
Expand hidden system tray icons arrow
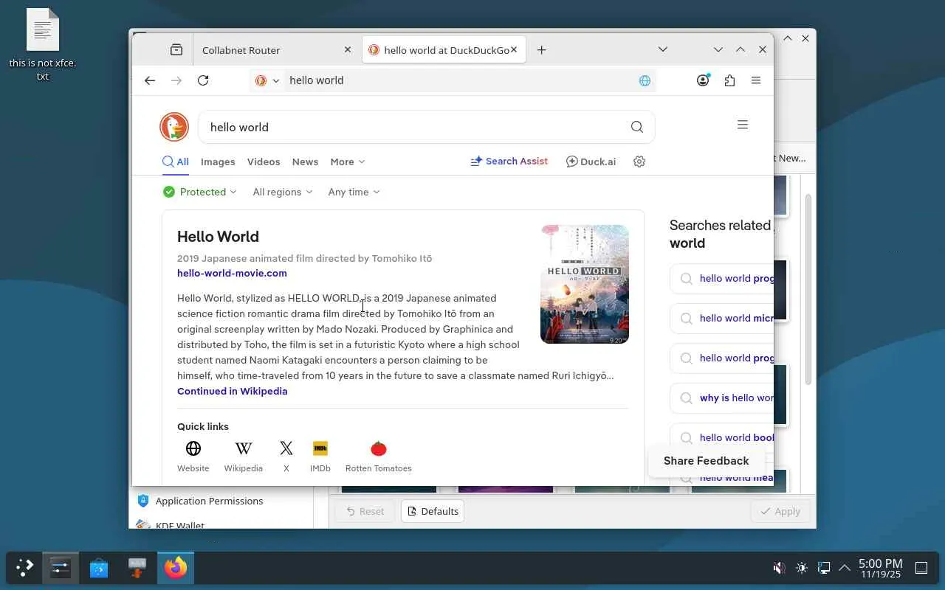tap(845, 568)
